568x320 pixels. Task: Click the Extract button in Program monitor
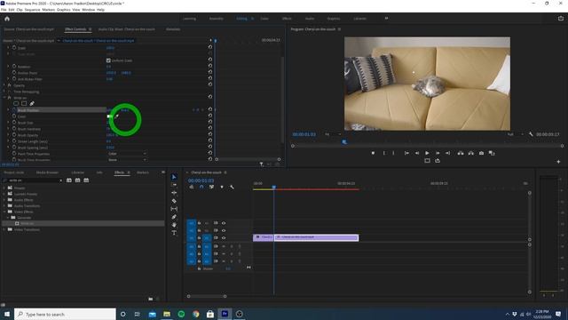coord(470,153)
